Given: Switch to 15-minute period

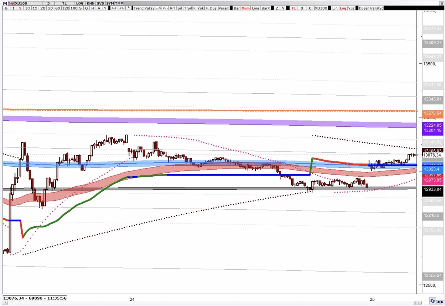Looking at the screenshot, I should [x=35, y=8].
